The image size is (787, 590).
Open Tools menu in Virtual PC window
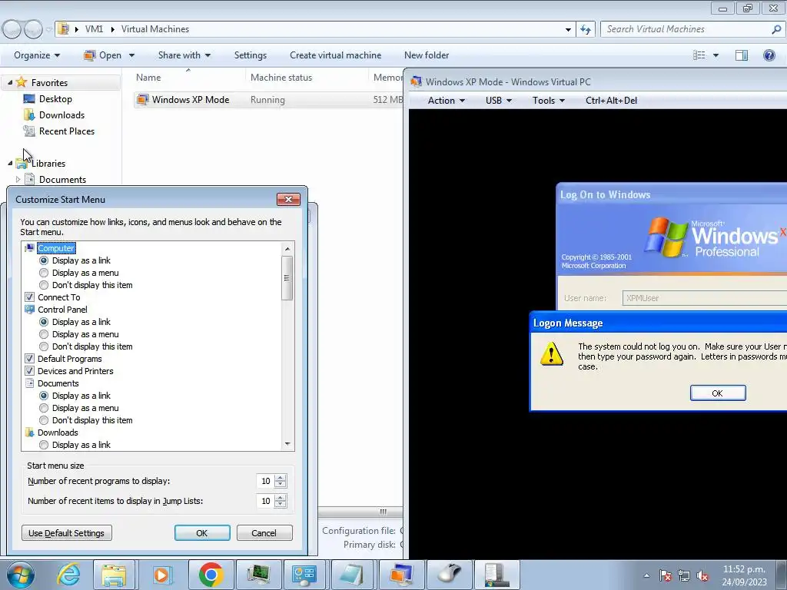(549, 101)
